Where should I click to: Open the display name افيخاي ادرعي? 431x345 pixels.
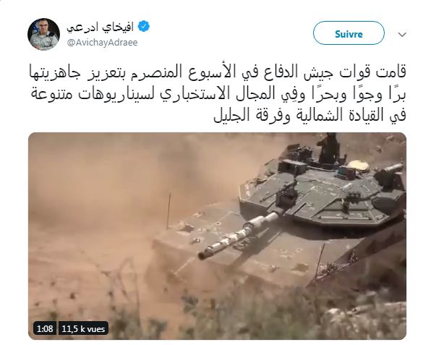pos(100,27)
